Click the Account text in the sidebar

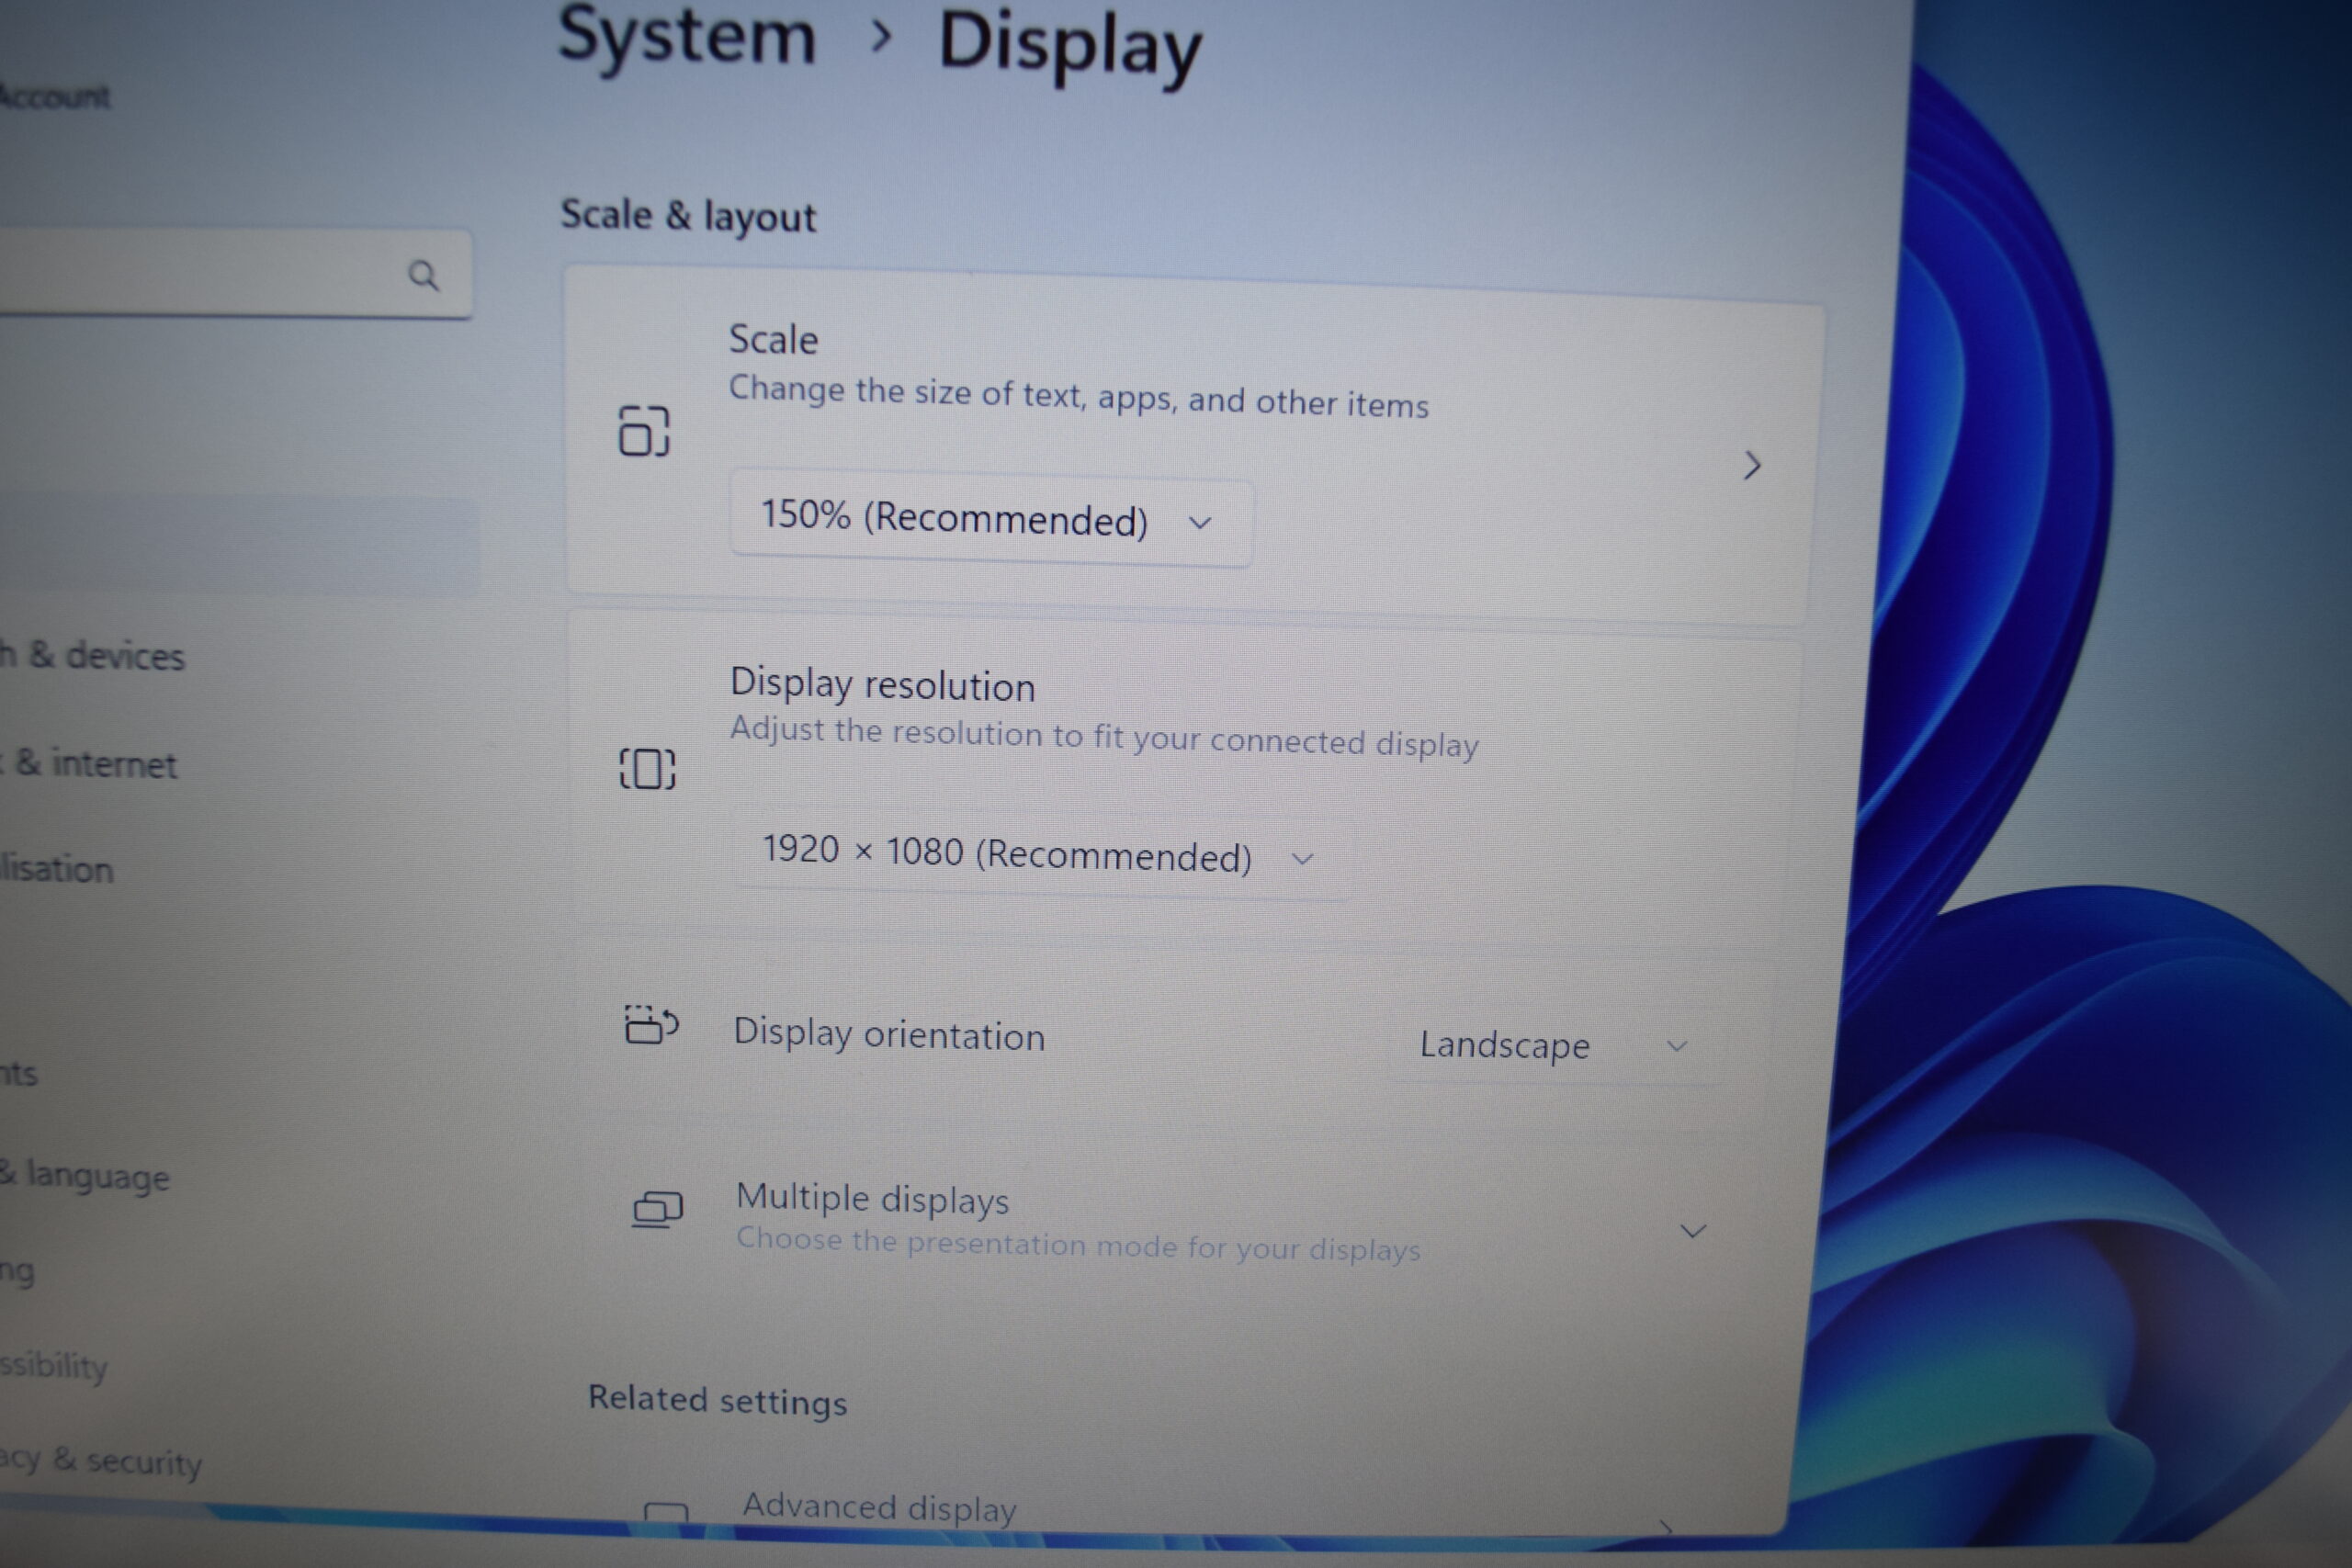point(55,97)
